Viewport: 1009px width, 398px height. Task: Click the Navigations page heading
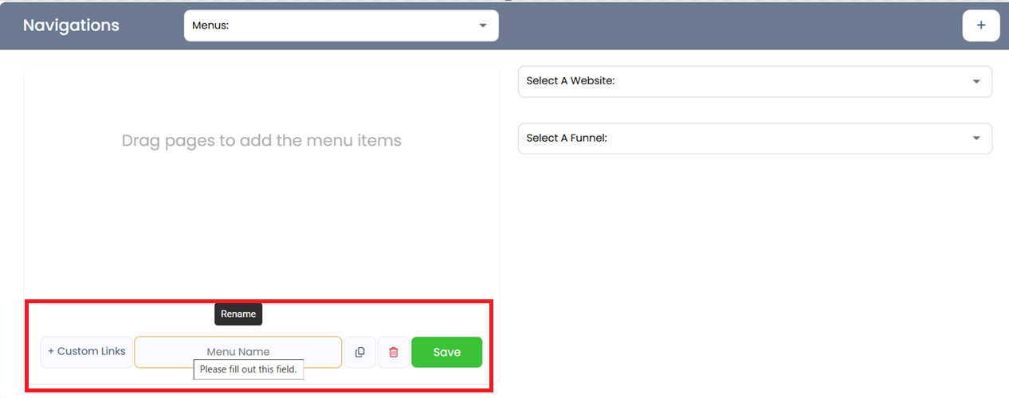[x=71, y=25]
